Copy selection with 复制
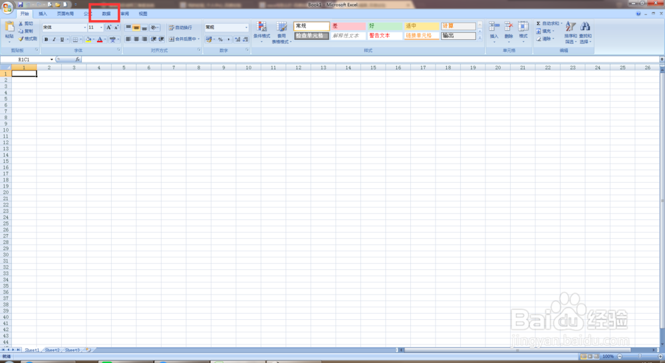Image resolution: width=665 pixels, height=363 pixels. (27, 31)
